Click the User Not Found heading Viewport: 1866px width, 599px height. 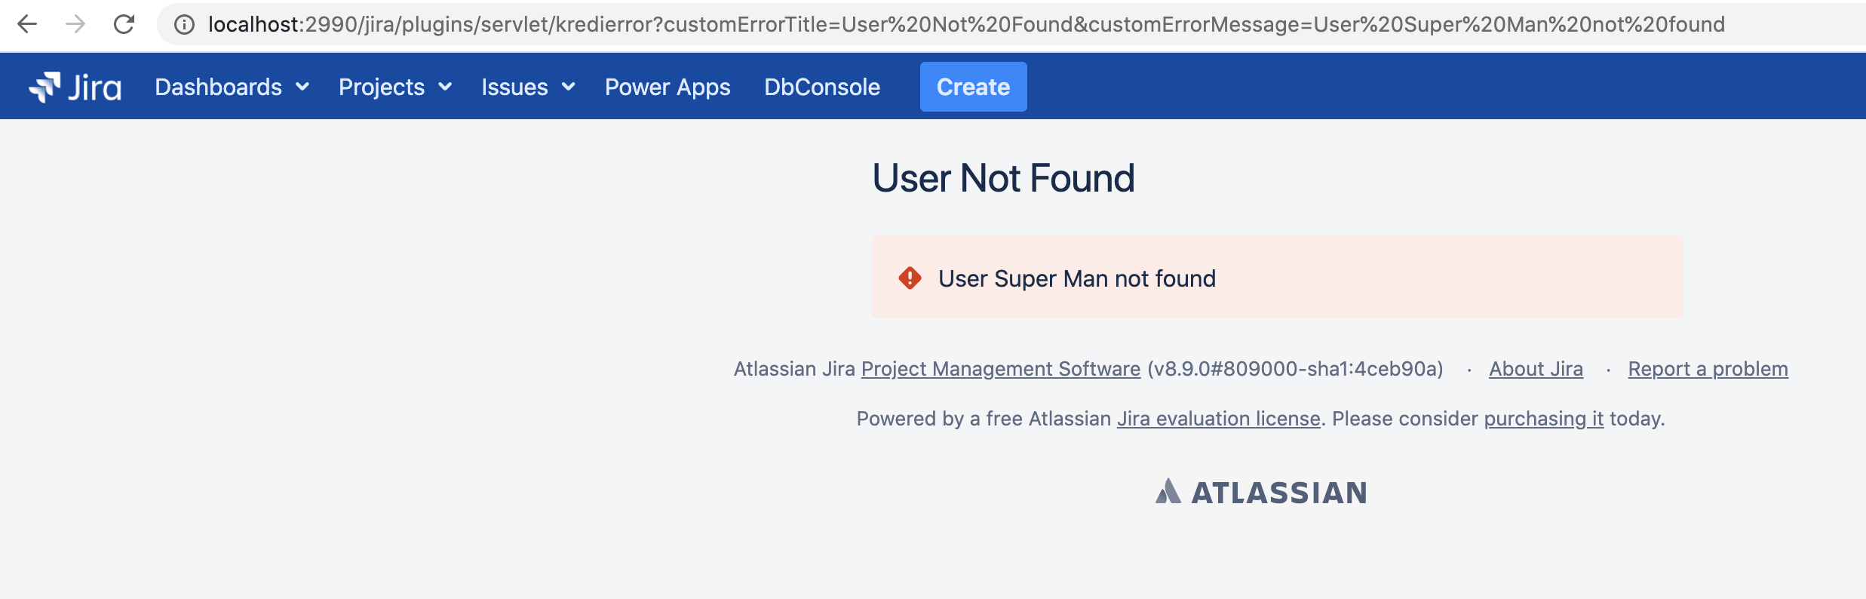(x=1003, y=178)
